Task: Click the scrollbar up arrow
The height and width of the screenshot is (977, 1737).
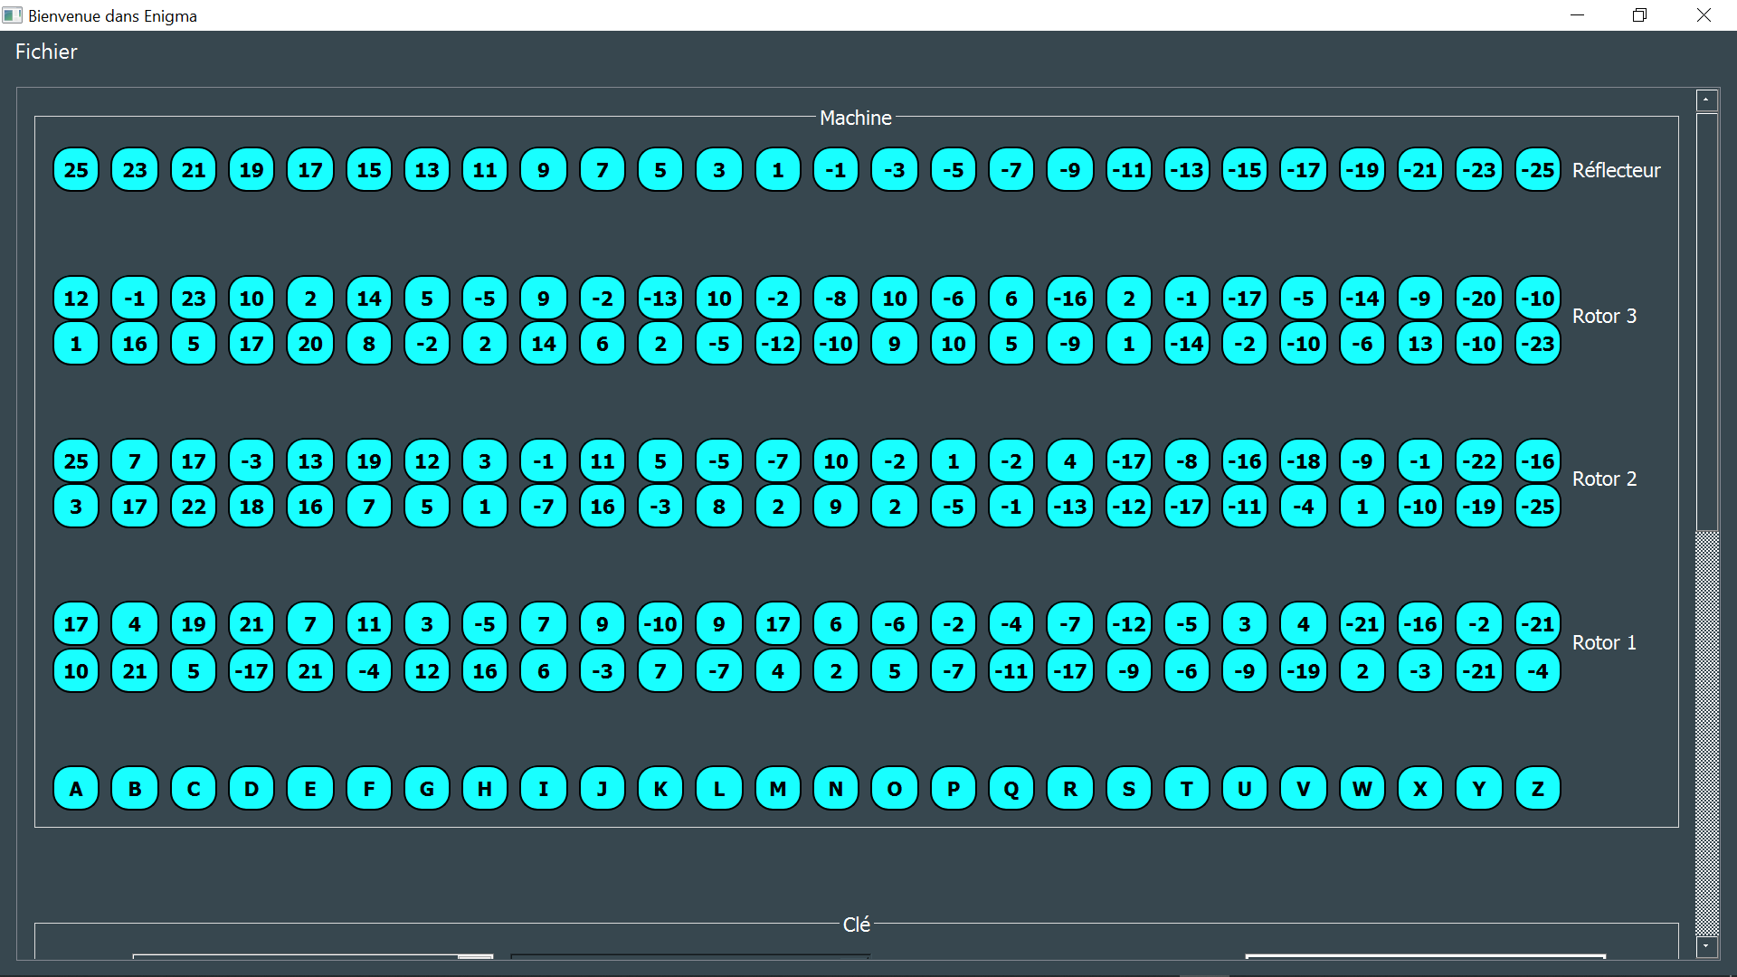Action: pyautogui.click(x=1706, y=100)
